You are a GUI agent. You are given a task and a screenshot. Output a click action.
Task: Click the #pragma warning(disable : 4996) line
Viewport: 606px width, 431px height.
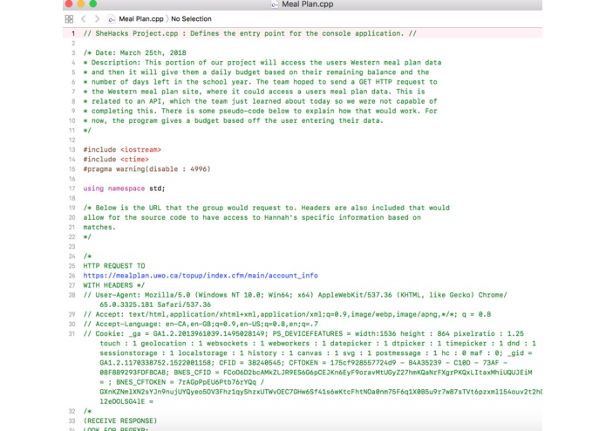tap(146, 169)
